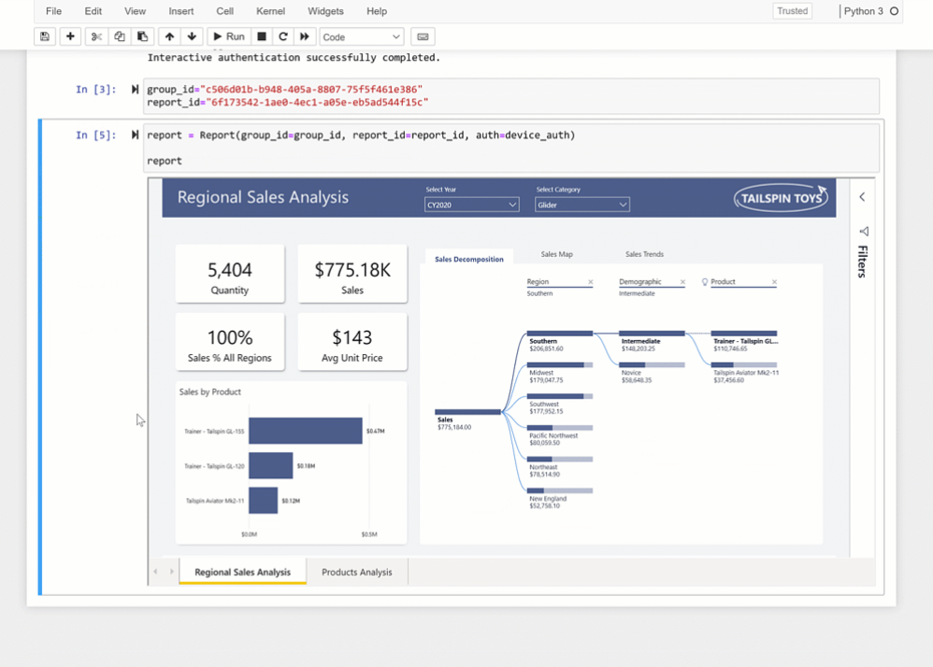Move selected cell down arrow
933x667 pixels.
coord(192,36)
